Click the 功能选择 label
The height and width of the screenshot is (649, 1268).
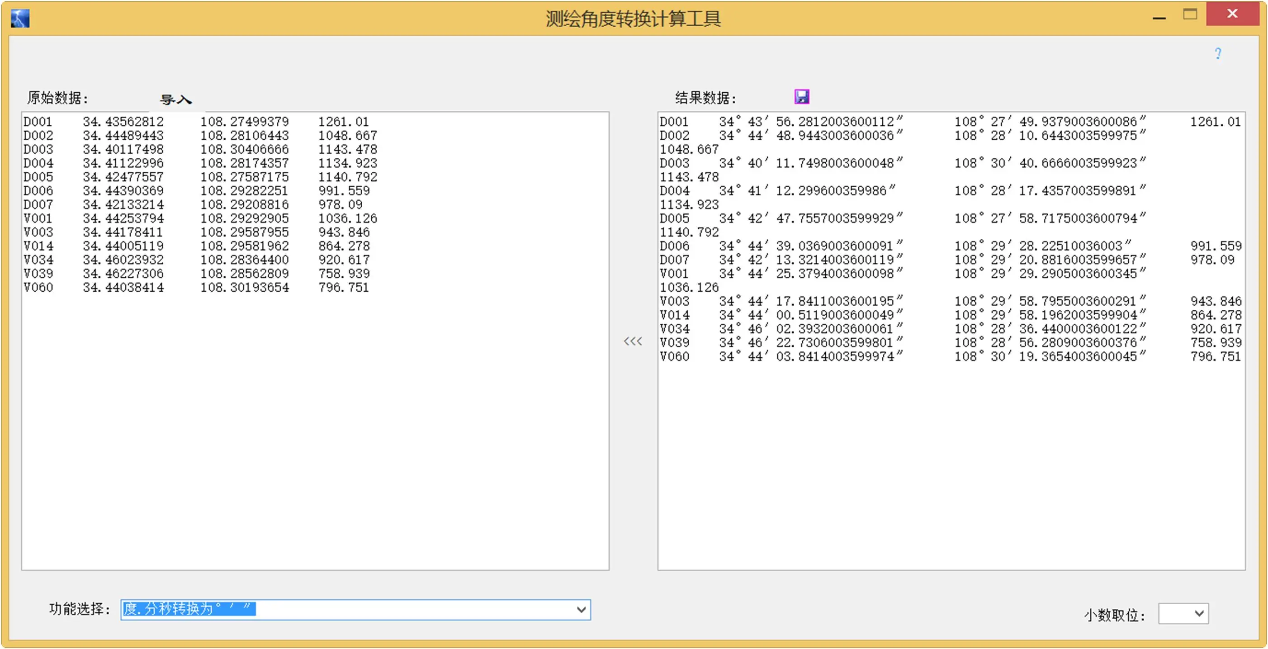[x=80, y=609]
